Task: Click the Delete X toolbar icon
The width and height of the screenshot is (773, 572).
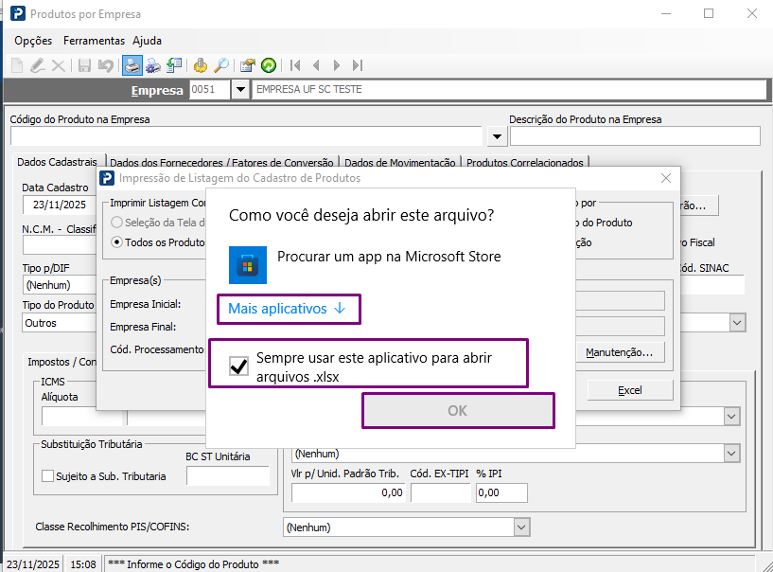Action: 58,65
